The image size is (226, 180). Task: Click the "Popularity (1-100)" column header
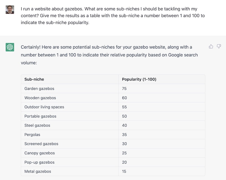point(139,79)
